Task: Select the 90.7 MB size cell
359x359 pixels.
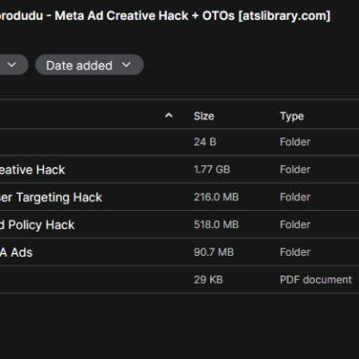Action: pyautogui.click(x=214, y=252)
